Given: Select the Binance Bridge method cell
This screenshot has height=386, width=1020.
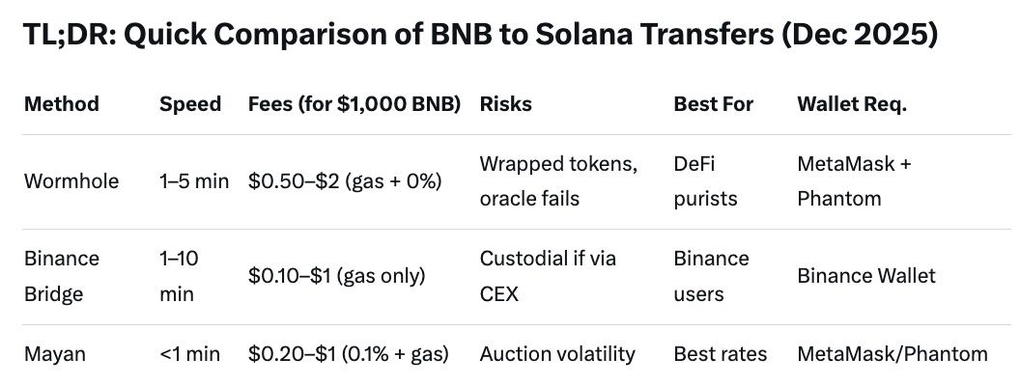Looking at the screenshot, I should (x=62, y=276).
